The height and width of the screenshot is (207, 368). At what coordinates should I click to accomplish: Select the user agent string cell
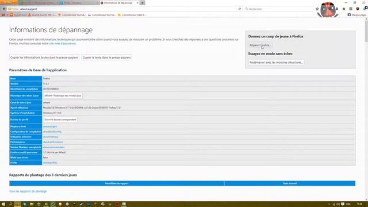click(198, 108)
